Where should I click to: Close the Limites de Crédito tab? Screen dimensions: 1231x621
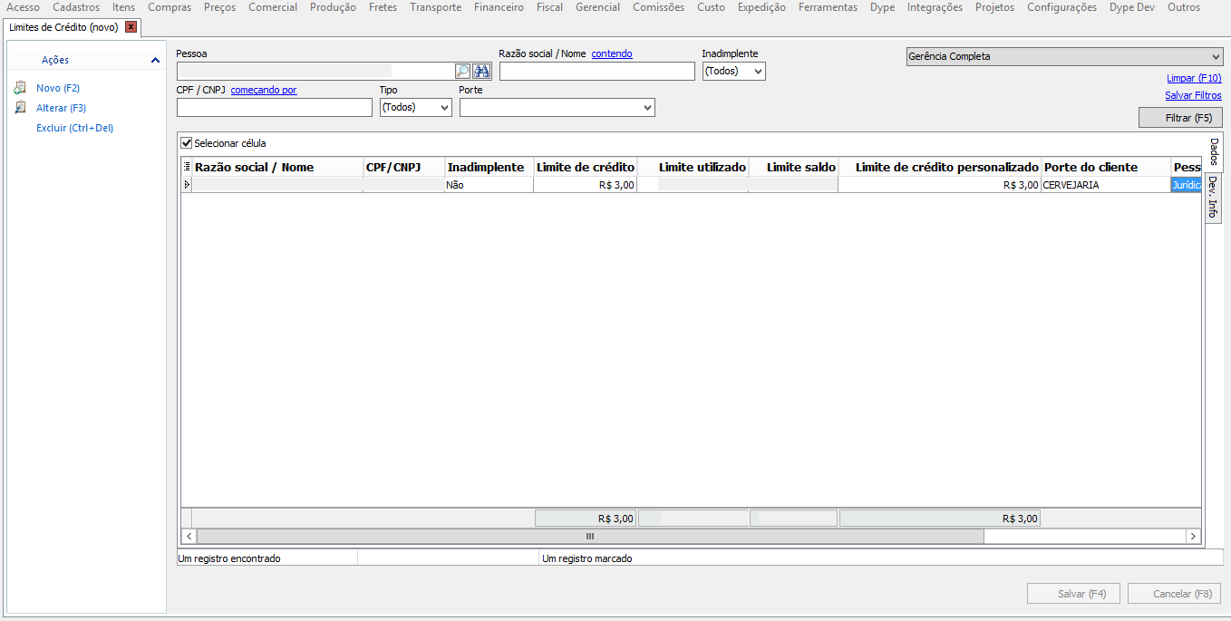(131, 27)
